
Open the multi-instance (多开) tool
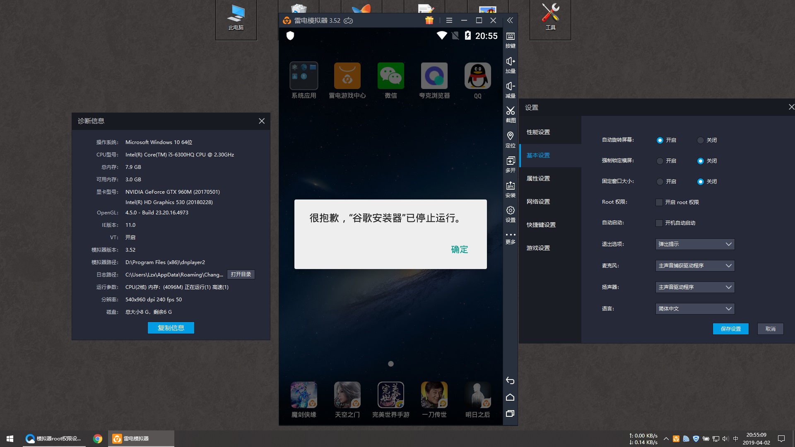tap(510, 164)
